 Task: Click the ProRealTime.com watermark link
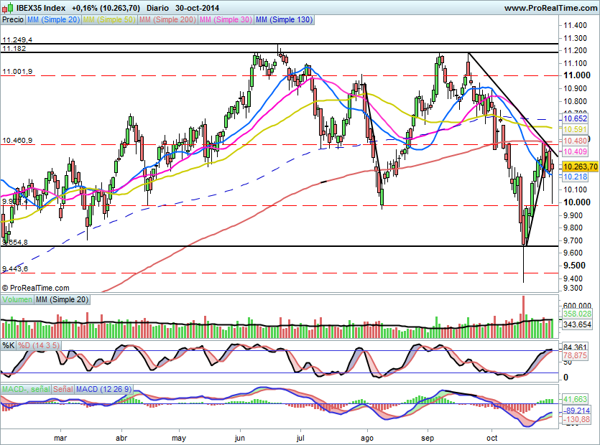pyautogui.click(x=36, y=287)
